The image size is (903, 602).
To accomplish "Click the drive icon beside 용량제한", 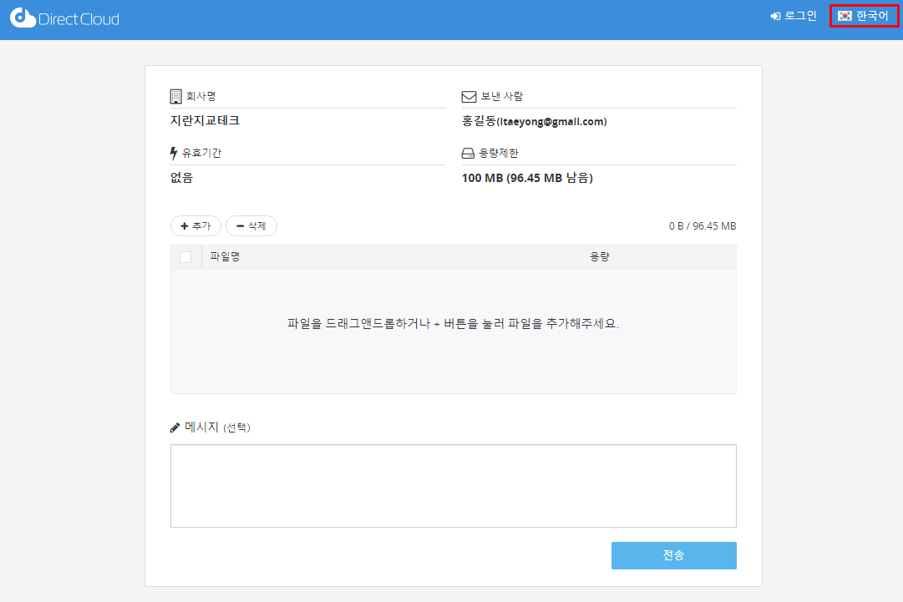I will (x=468, y=154).
